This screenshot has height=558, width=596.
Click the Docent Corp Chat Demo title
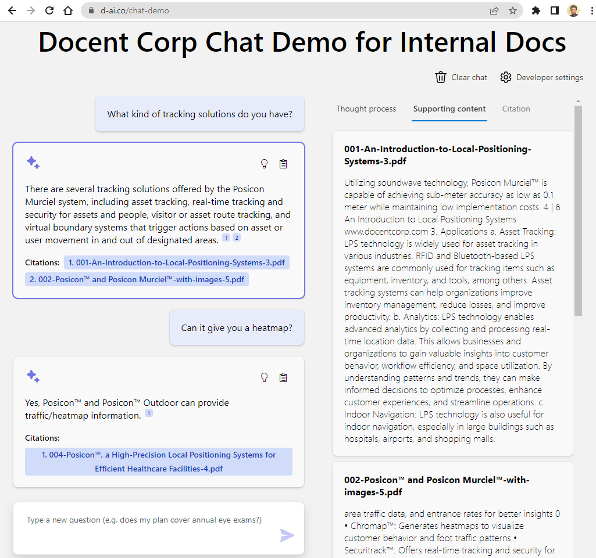(302, 42)
